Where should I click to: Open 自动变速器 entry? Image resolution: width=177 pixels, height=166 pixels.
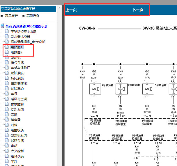pos(19,83)
